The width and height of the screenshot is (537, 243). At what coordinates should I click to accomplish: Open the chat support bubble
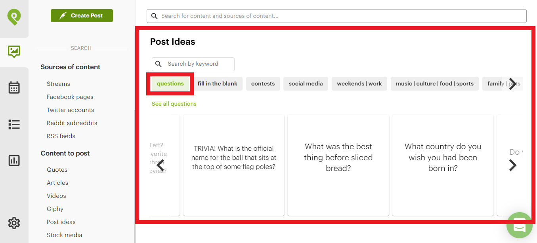[x=519, y=225]
